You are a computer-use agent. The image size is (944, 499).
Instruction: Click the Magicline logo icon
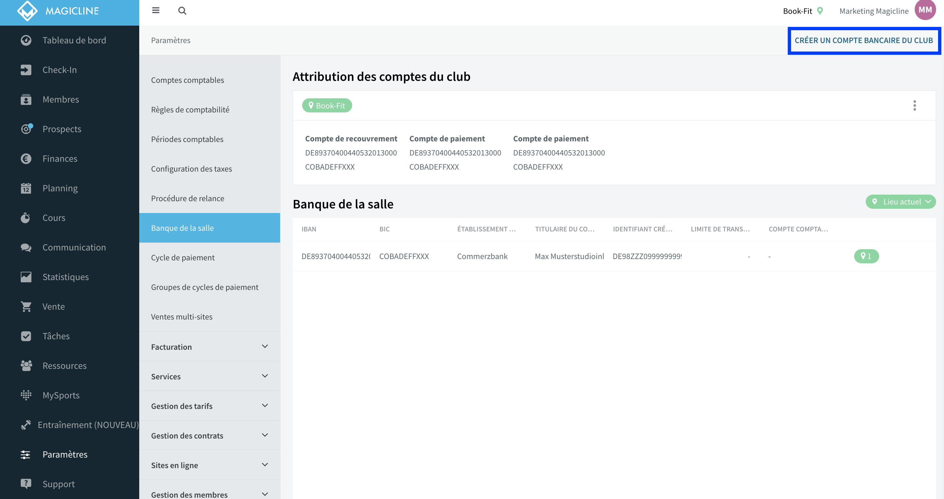tap(27, 11)
